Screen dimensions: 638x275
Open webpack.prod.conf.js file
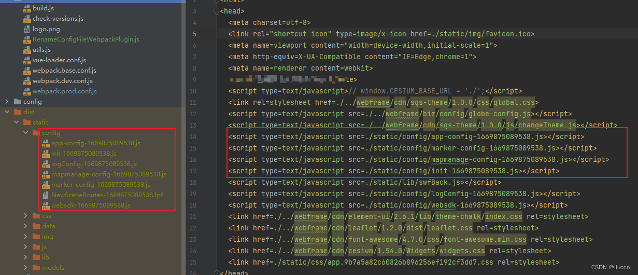click(x=64, y=91)
